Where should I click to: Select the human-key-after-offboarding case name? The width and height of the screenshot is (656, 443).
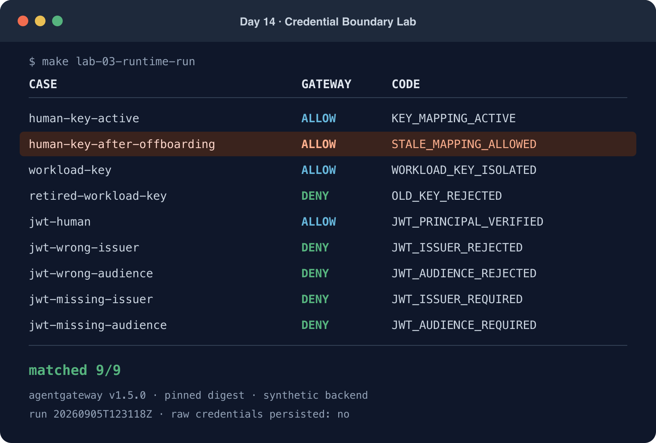(x=122, y=144)
